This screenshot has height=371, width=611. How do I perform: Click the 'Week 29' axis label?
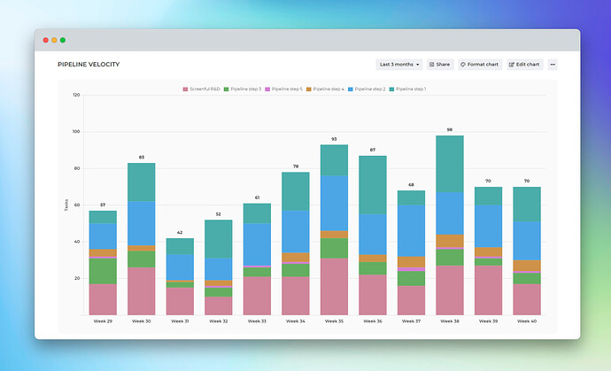103,321
